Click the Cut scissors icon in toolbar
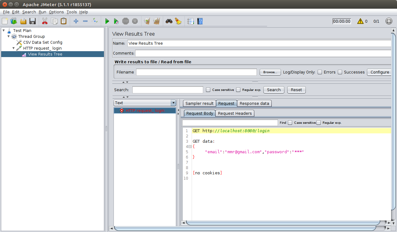The width and height of the screenshot is (397, 232). 45,21
